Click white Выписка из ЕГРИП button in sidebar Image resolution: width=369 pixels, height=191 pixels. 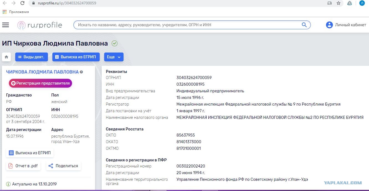pos(30,153)
